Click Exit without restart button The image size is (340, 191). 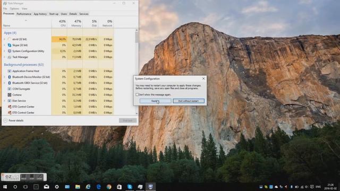click(x=189, y=101)
